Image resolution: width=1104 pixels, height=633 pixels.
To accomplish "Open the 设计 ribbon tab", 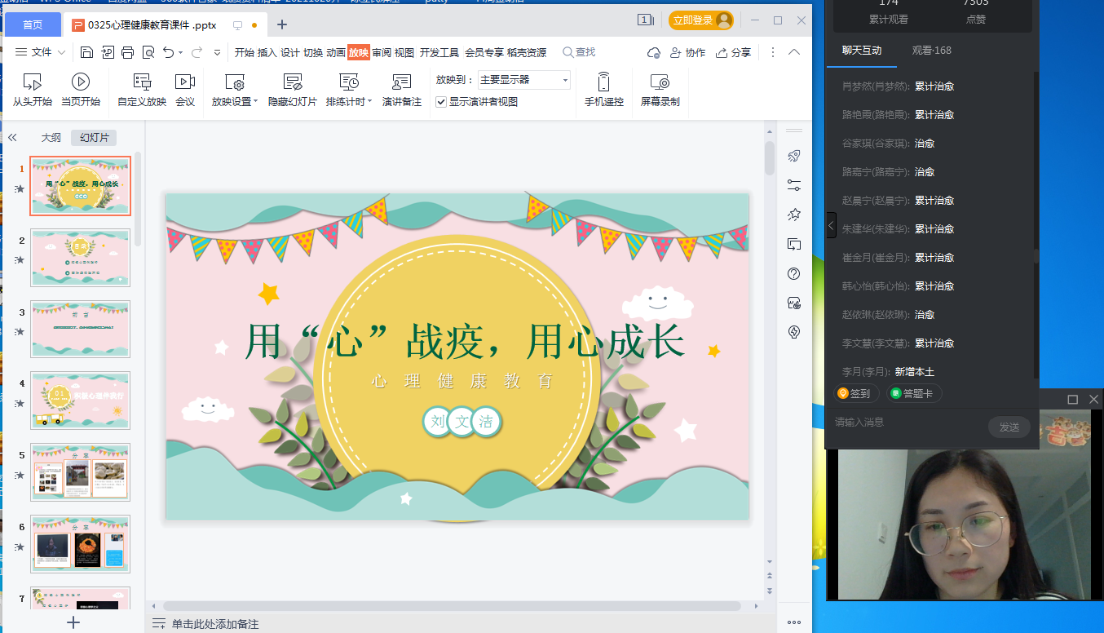I will pos(290,52).
